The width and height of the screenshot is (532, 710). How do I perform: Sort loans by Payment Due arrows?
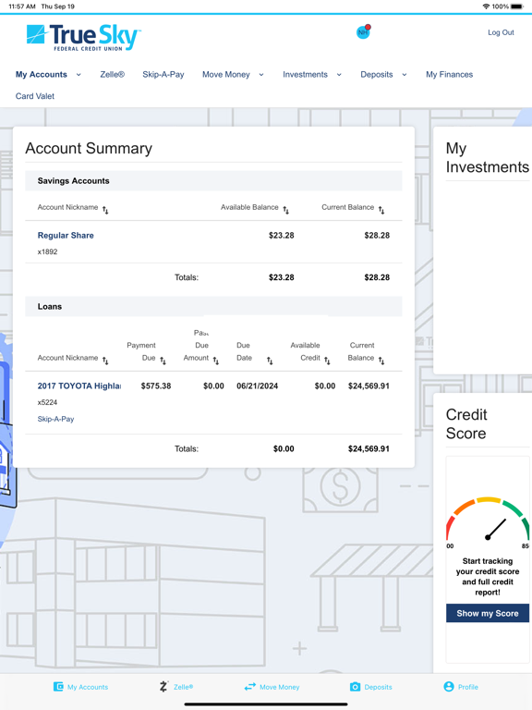(x=163, y=361)
